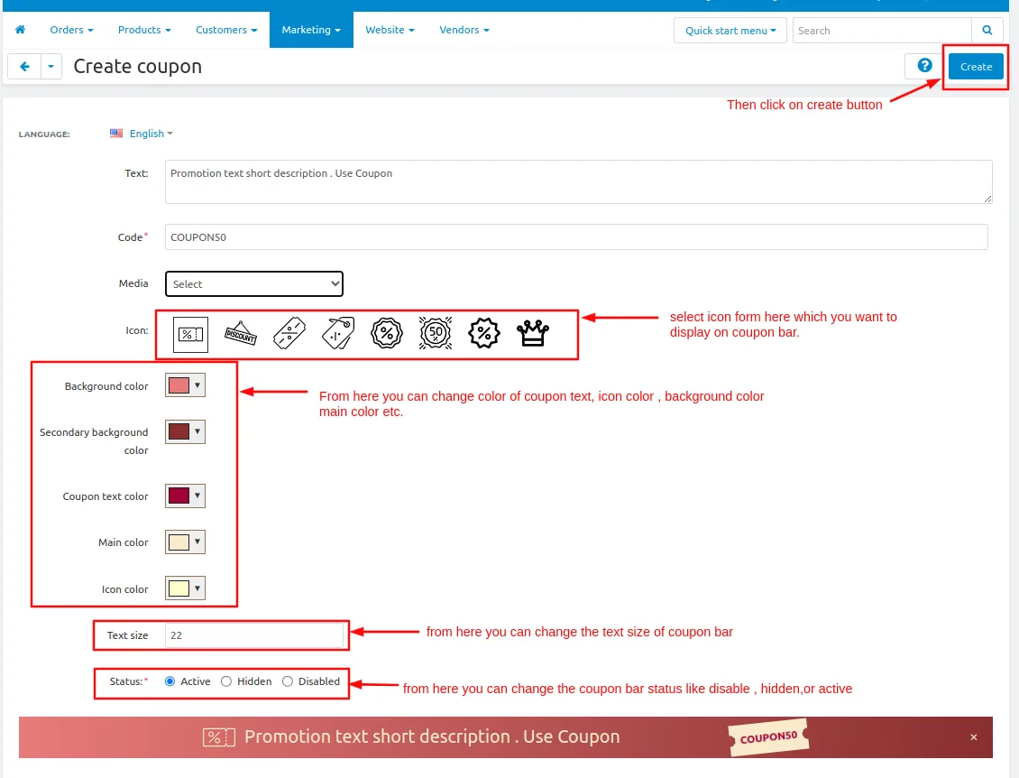Viewport: 1019px width, 778px height.
Task: Click the Create button
Action: click(976, 67)
